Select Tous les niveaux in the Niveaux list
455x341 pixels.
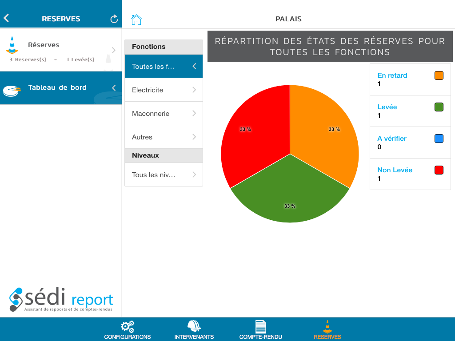click(x=164, y=175)
